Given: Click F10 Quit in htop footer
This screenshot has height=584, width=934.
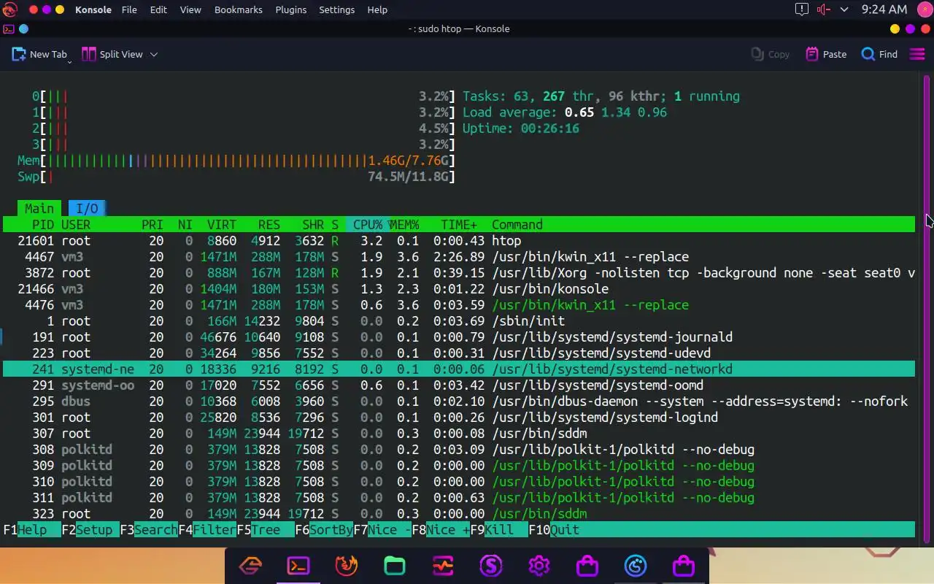Looking at the screenshot, I should tap(555, 530).
